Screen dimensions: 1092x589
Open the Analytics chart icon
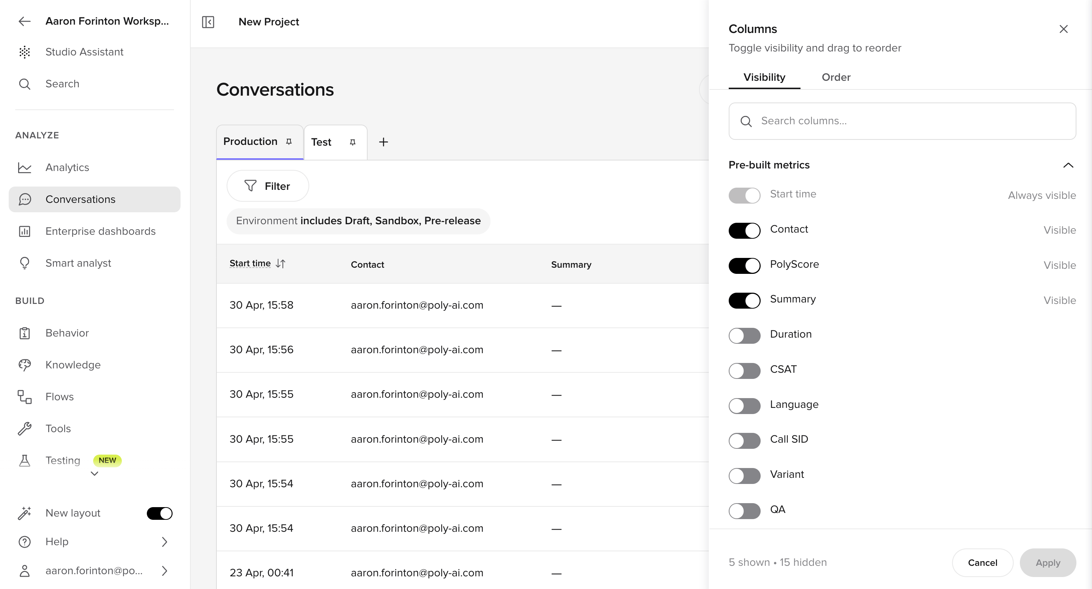point(25,168)
